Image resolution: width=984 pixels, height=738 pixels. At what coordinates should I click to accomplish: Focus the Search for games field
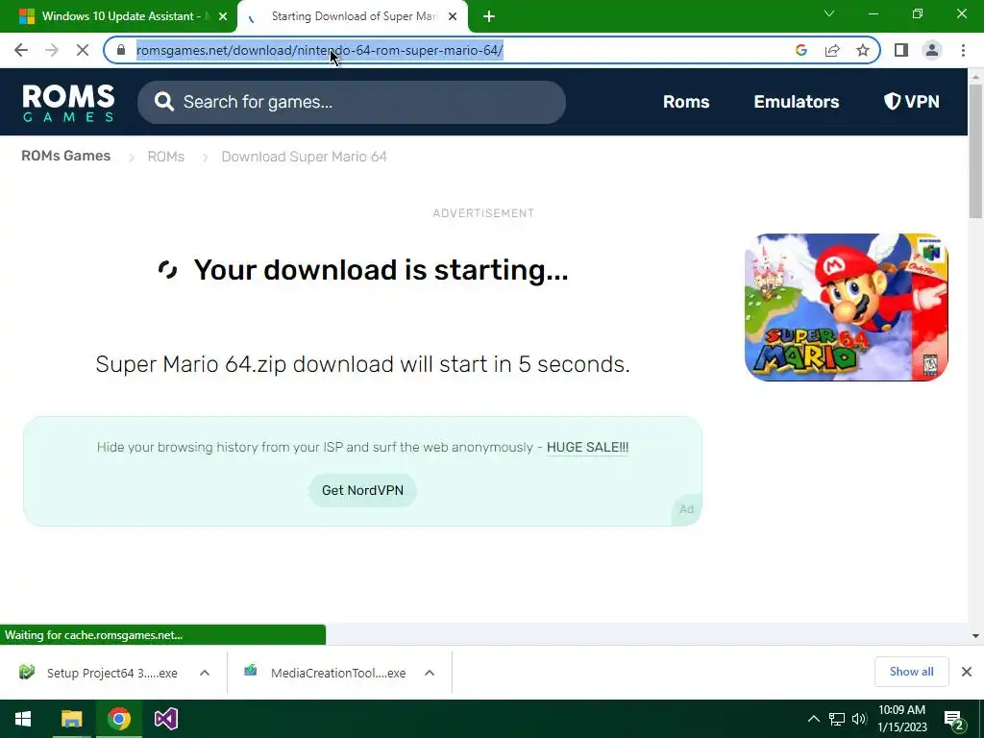point(352,102)
